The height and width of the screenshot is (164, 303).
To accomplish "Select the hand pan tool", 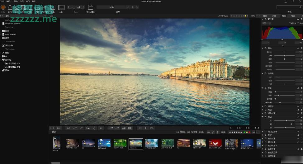I will point(94,128).
